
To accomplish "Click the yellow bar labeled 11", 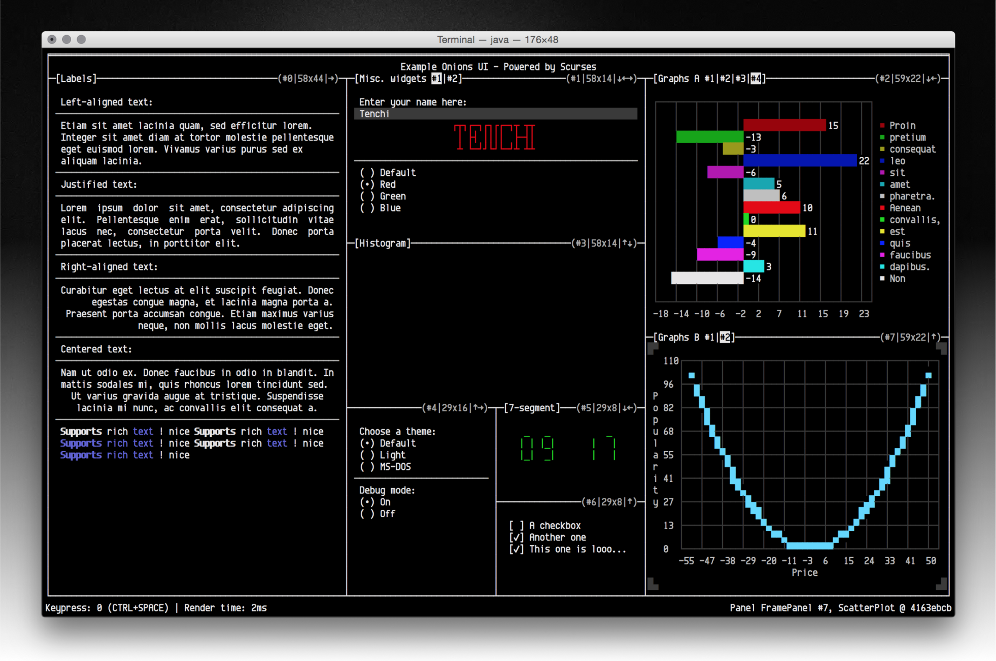I will [774, 231].
